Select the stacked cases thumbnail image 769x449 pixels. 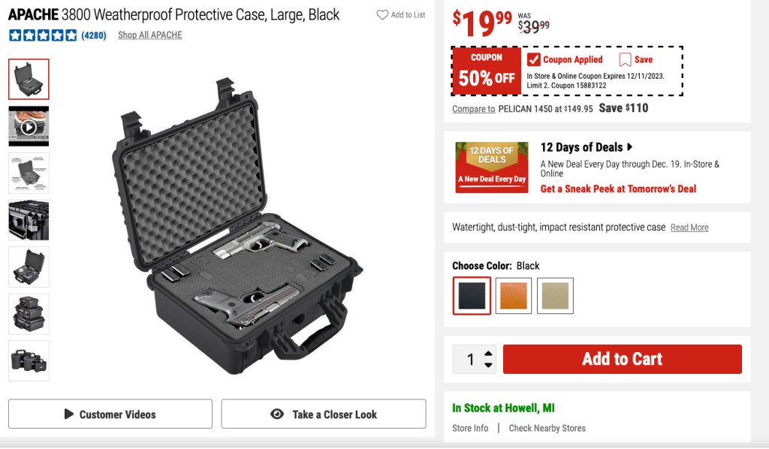point(29,314)
